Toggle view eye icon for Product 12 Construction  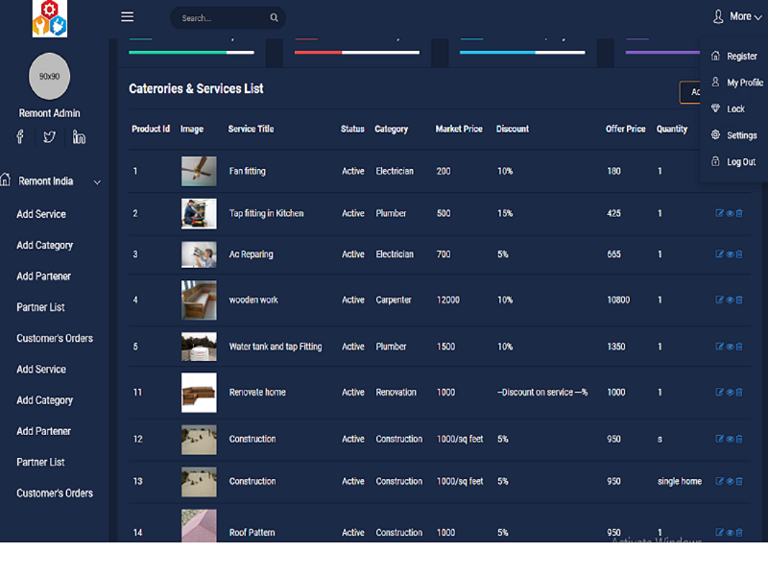730,439
